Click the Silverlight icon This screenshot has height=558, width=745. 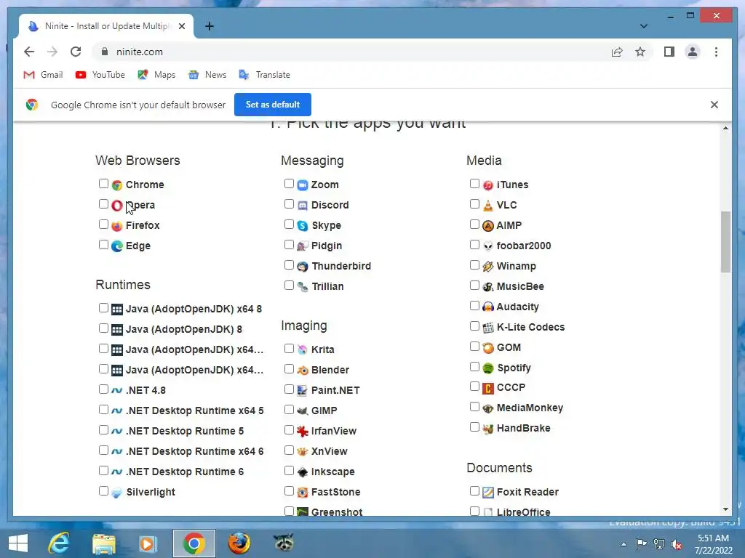click(x=117, y=493)
